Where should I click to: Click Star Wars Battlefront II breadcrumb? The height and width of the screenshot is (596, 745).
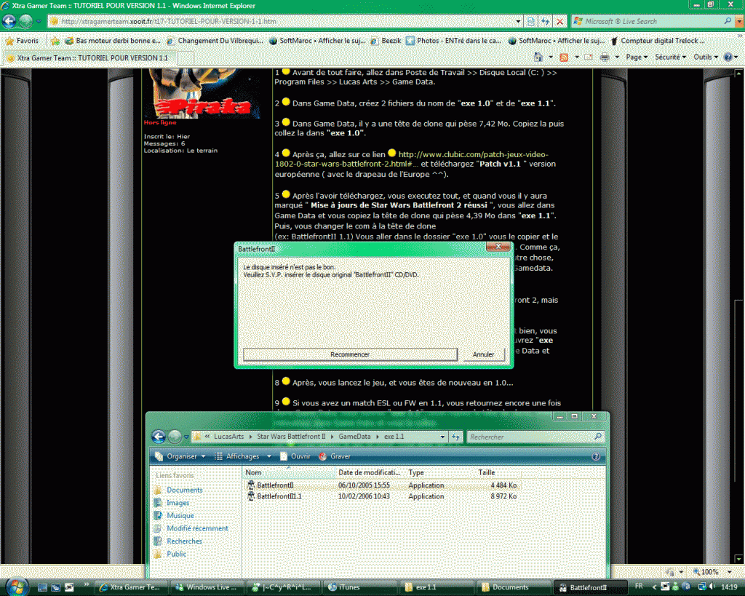pos(291,437)
